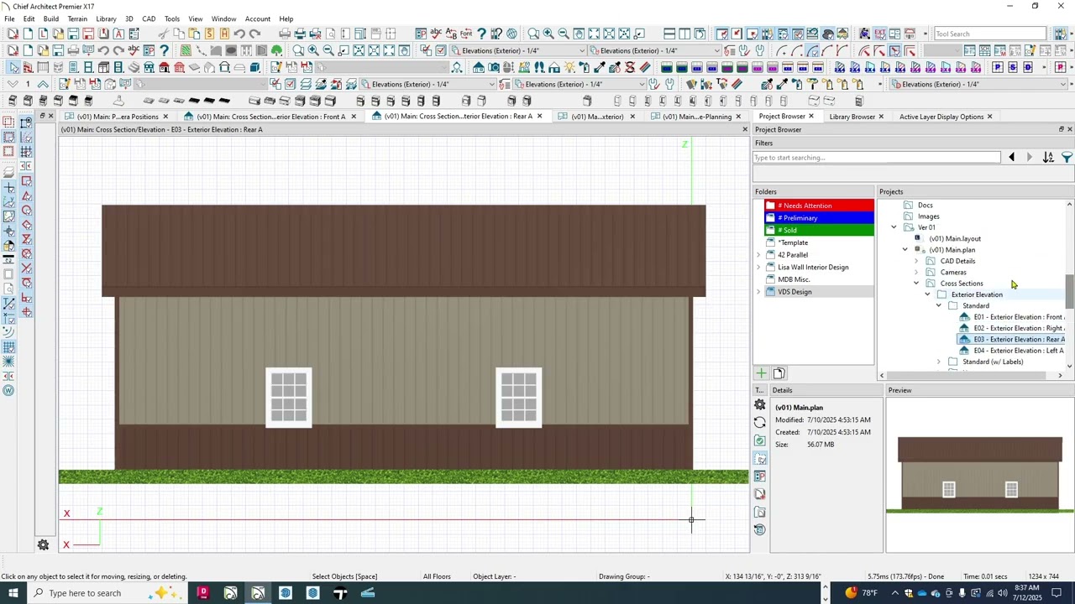Click the red house icon in third toolbar row
1075x604 pixels.
(164, 67)
